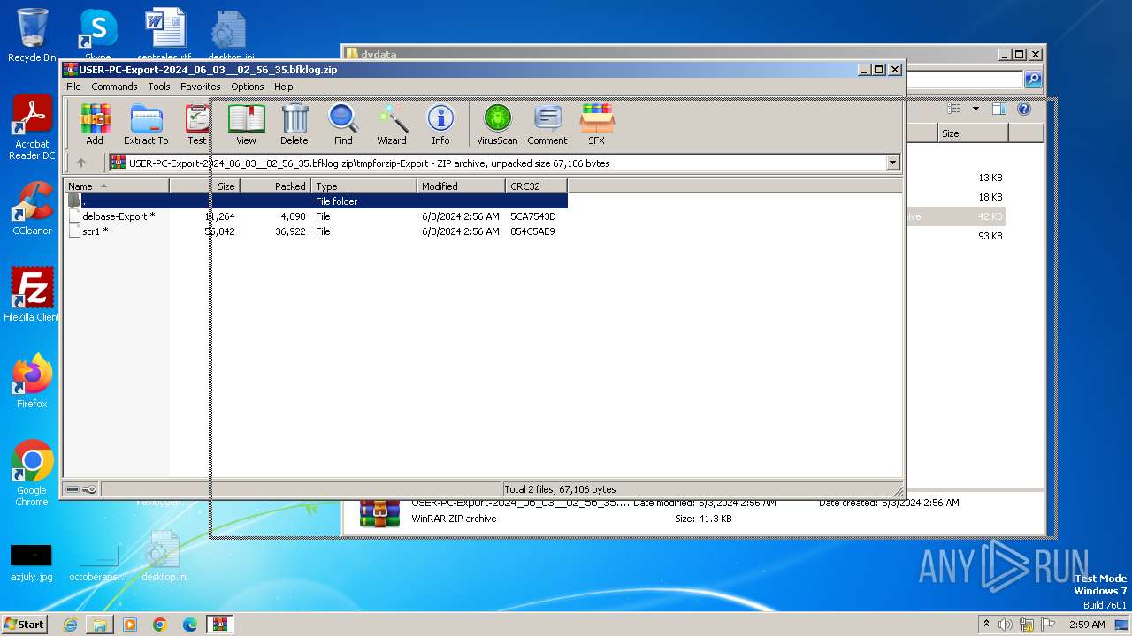1132x636 pixels.
Task: Sort by Type column header
Action: point(363,185)
